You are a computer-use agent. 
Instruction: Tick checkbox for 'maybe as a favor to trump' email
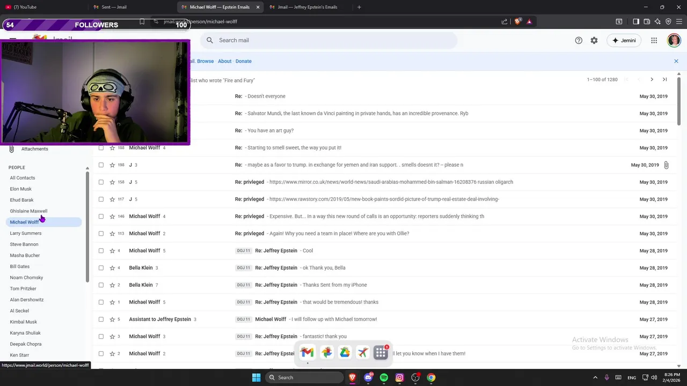pyautogui.click(x=101, y=165)
